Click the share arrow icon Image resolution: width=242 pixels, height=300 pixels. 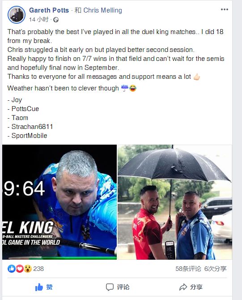tap(183, 287)
